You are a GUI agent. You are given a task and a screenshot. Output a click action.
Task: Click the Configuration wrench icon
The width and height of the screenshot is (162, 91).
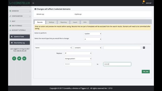click(10, 16)
